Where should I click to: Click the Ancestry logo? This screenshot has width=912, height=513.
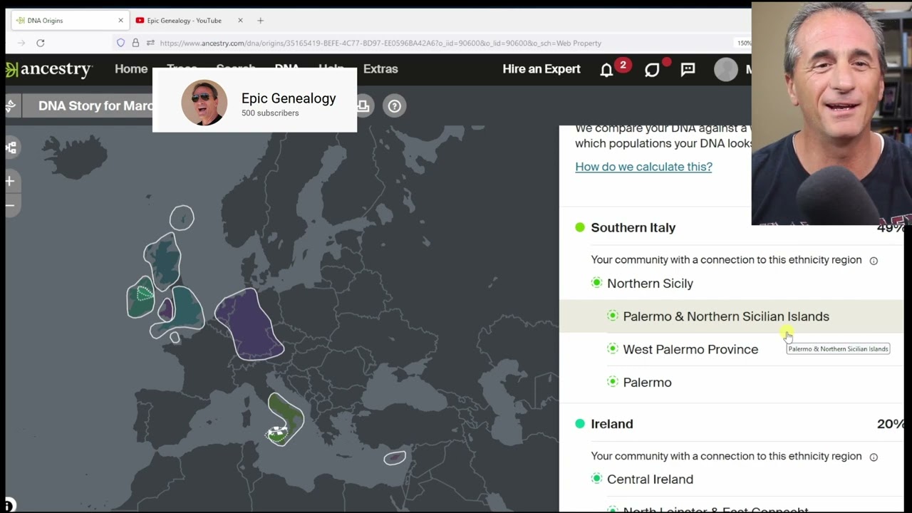(x=48, y=69)
